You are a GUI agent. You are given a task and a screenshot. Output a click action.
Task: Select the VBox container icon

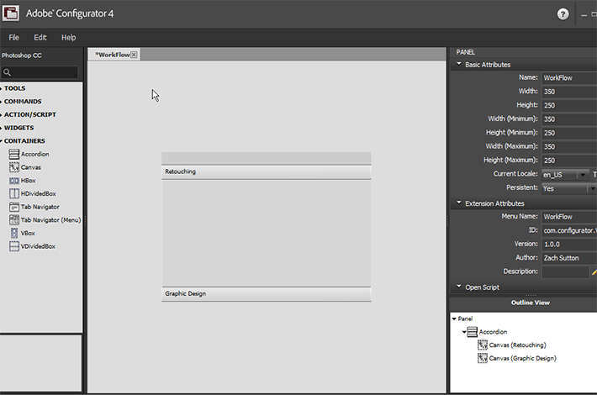(x=14, y=233)
